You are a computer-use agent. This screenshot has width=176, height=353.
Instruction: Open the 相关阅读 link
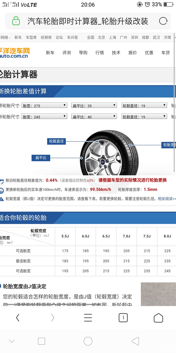[167, 199]
